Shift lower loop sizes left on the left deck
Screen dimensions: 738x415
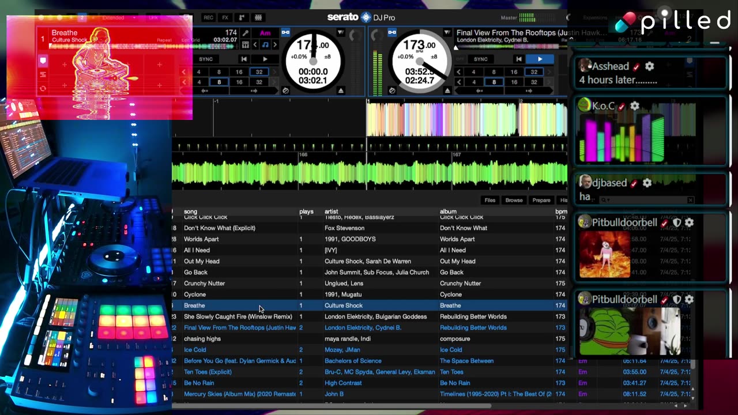(x=184, y=82)
